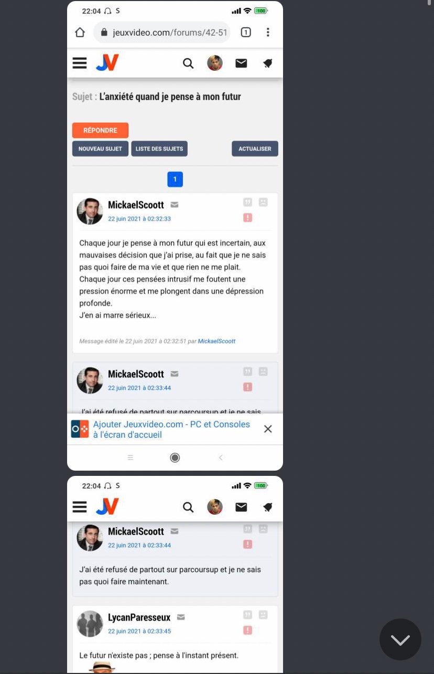This screenshot has height=674, width=434.
Task: Open the user avatar in the top header
Action: 215,63
